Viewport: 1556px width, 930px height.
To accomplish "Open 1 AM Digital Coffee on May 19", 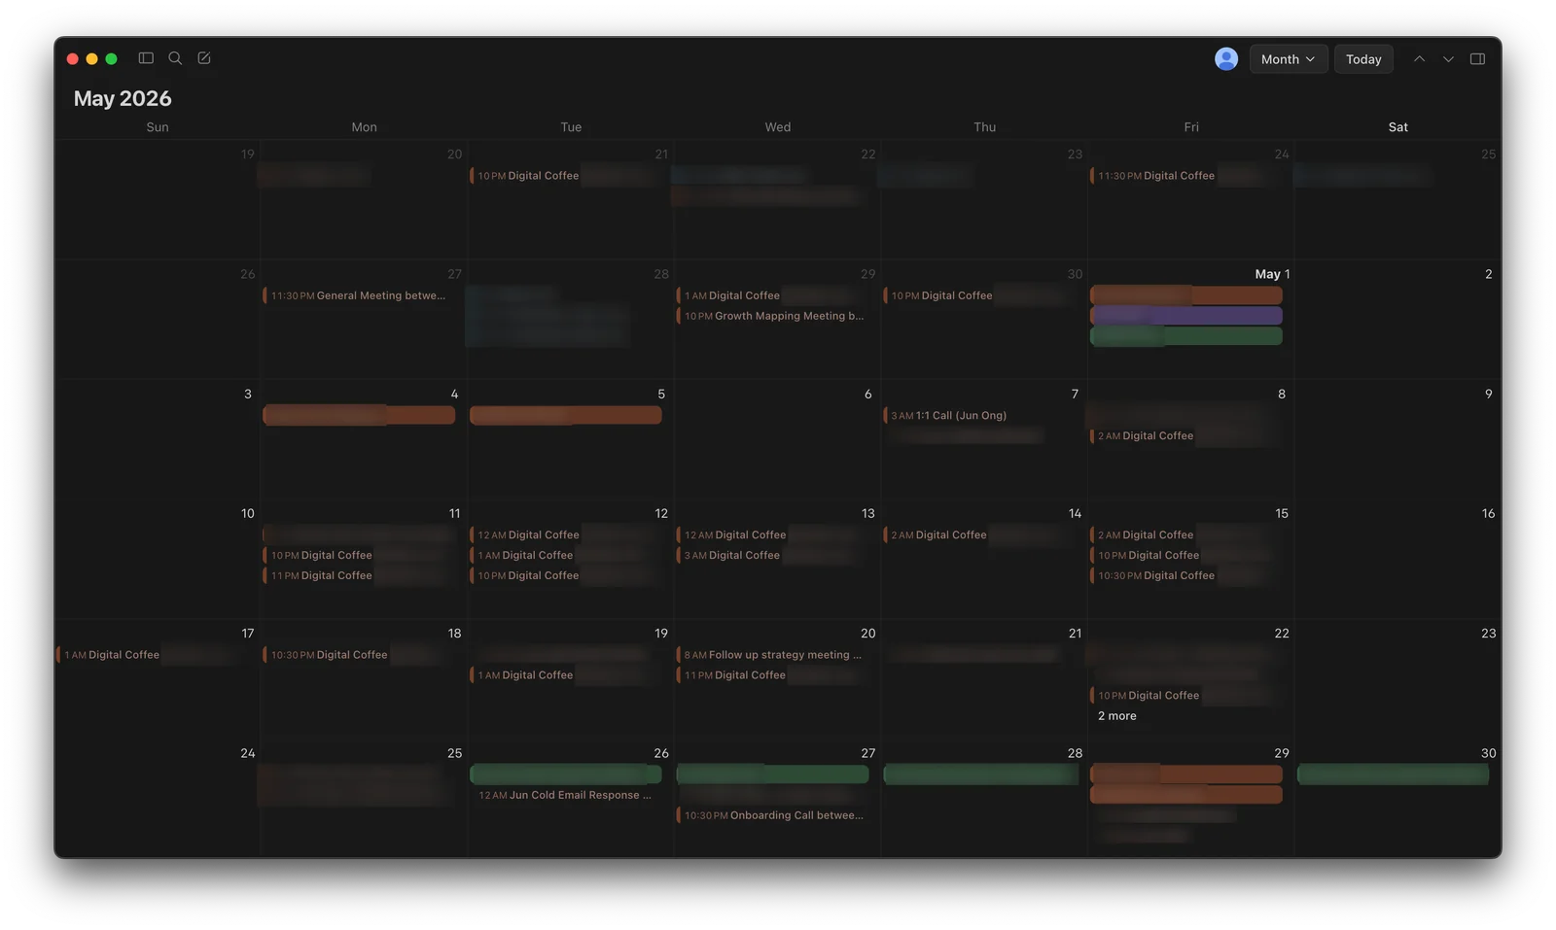I will pos(565,675).
